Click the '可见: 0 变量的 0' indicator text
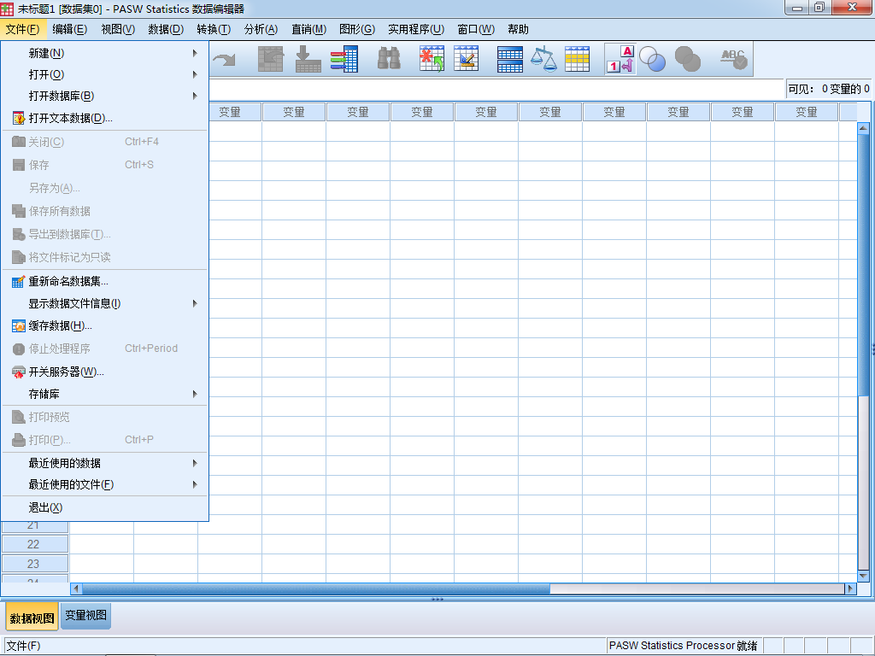This screenshot has width=875, height=656. point(828,89)
